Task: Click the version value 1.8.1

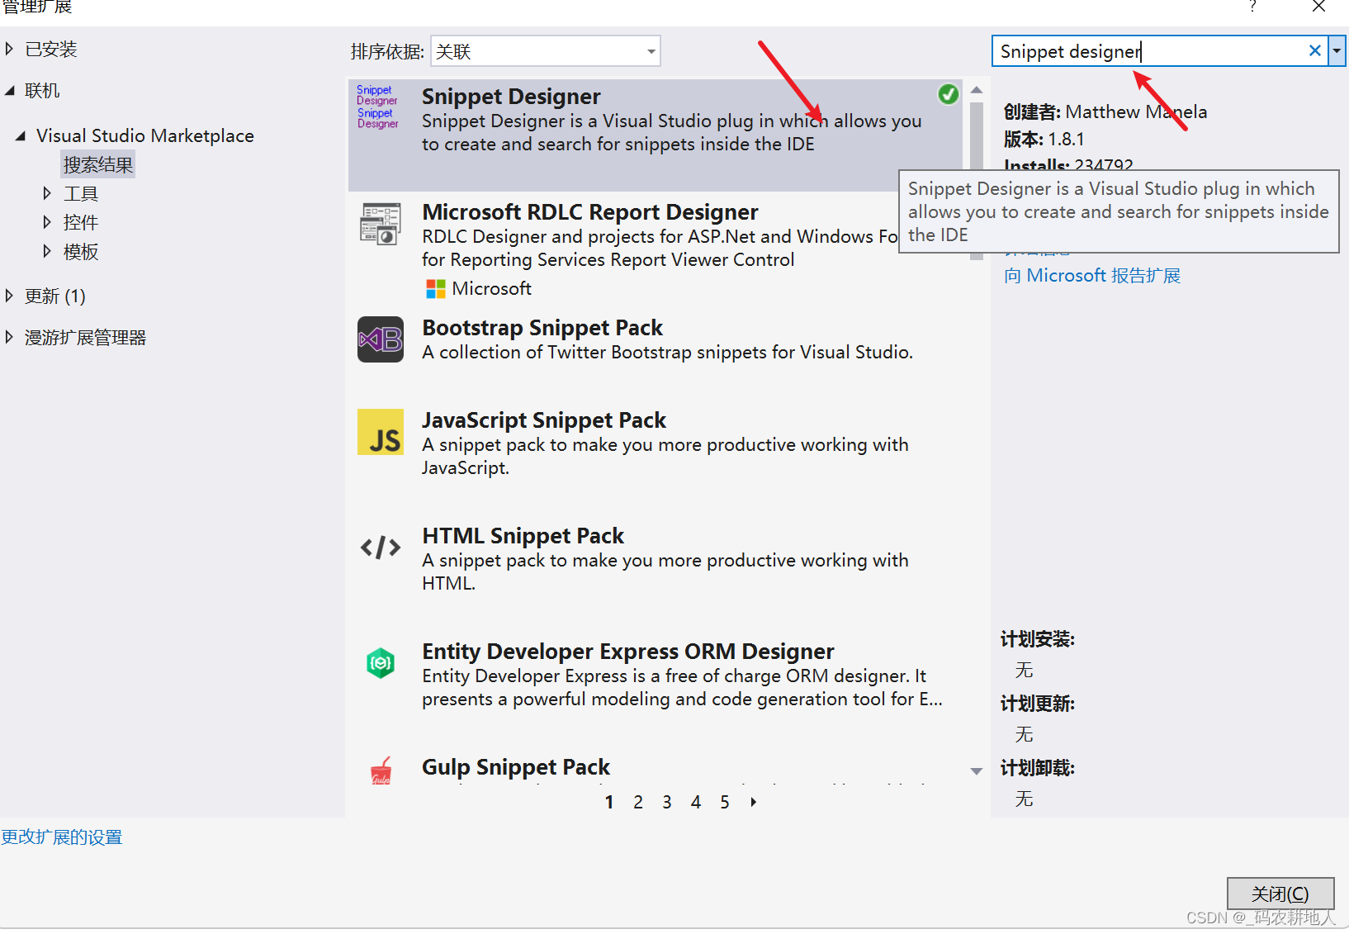Action: coord(1066,139)
